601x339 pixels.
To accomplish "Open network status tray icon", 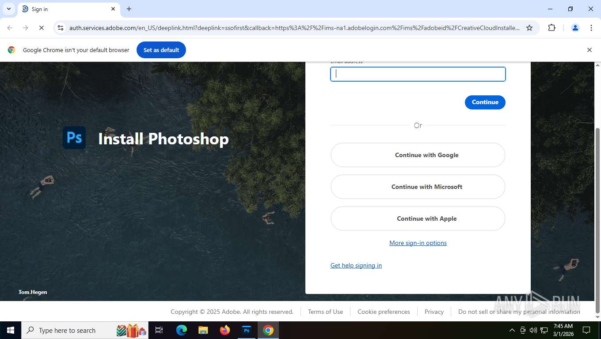I will 544,330.
